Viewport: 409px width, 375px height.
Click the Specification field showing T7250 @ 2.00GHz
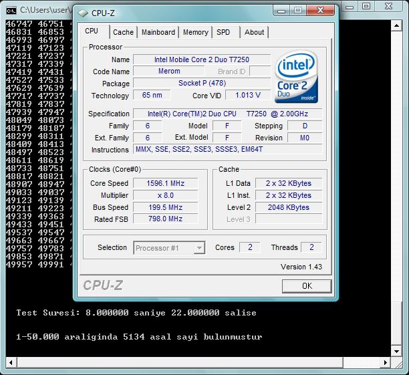click(x=228, y=114)
